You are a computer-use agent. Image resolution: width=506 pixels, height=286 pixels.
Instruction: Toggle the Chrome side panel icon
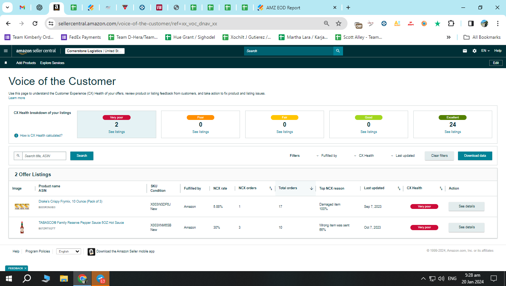pos(471,23)
